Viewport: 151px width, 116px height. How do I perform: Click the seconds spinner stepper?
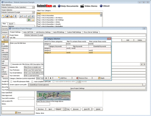click(x=80, y=82)
